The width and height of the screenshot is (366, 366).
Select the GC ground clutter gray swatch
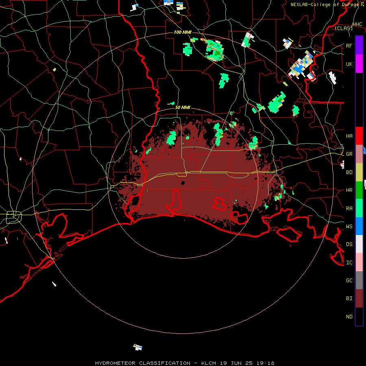359,280
